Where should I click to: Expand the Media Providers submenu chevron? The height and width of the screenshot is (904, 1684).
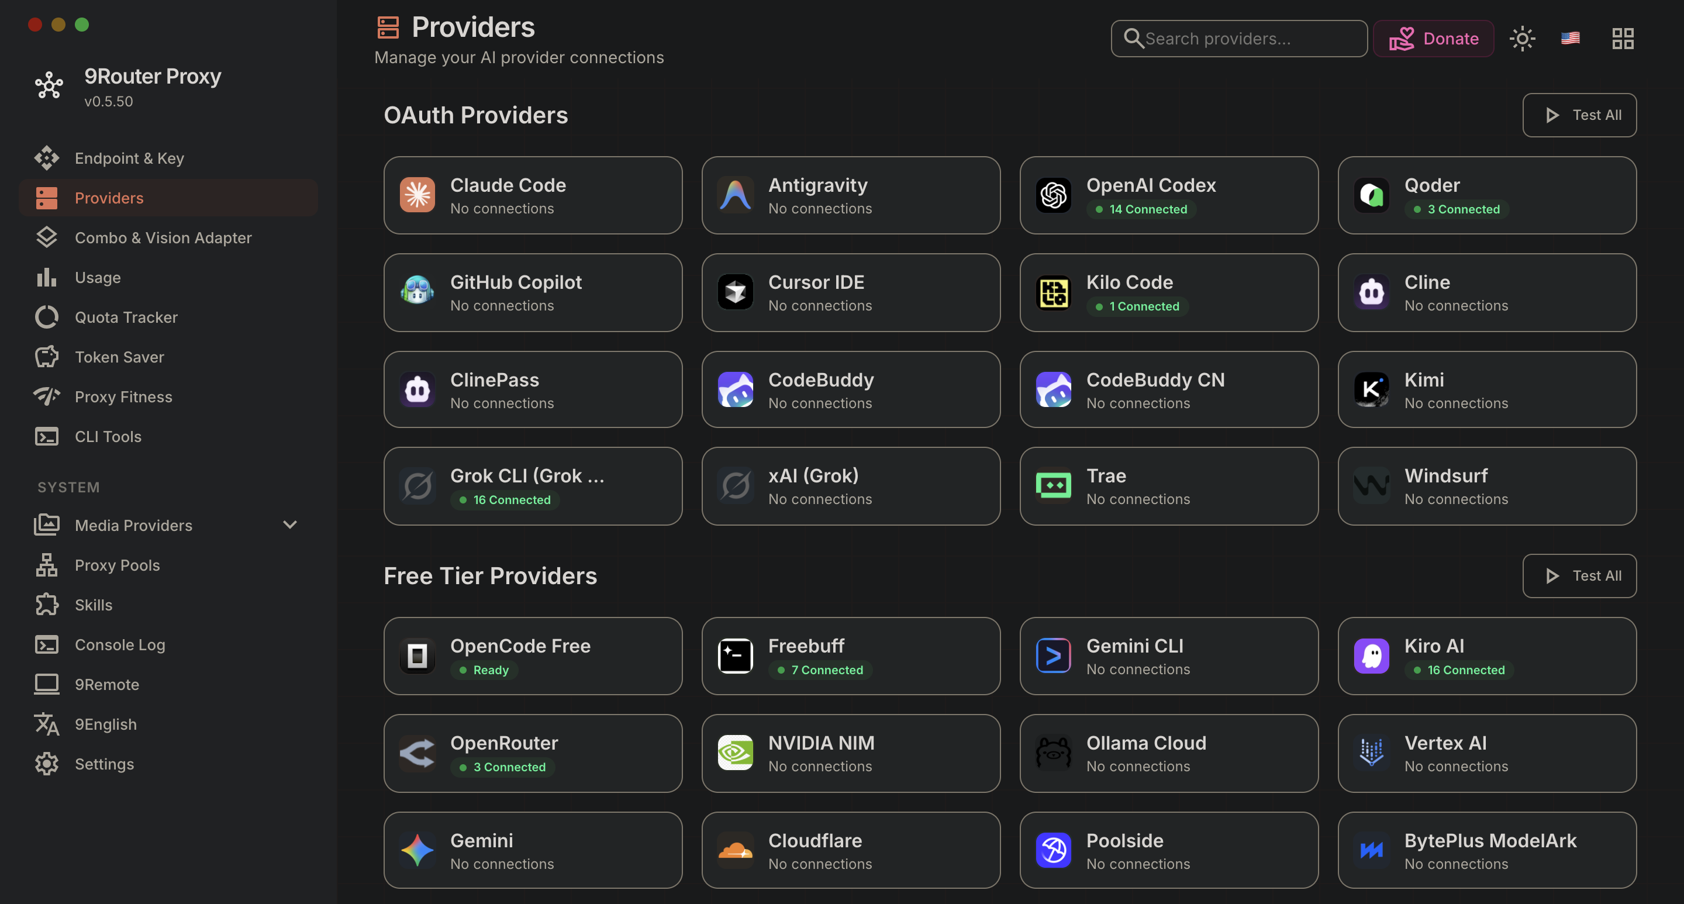point(289,525)
